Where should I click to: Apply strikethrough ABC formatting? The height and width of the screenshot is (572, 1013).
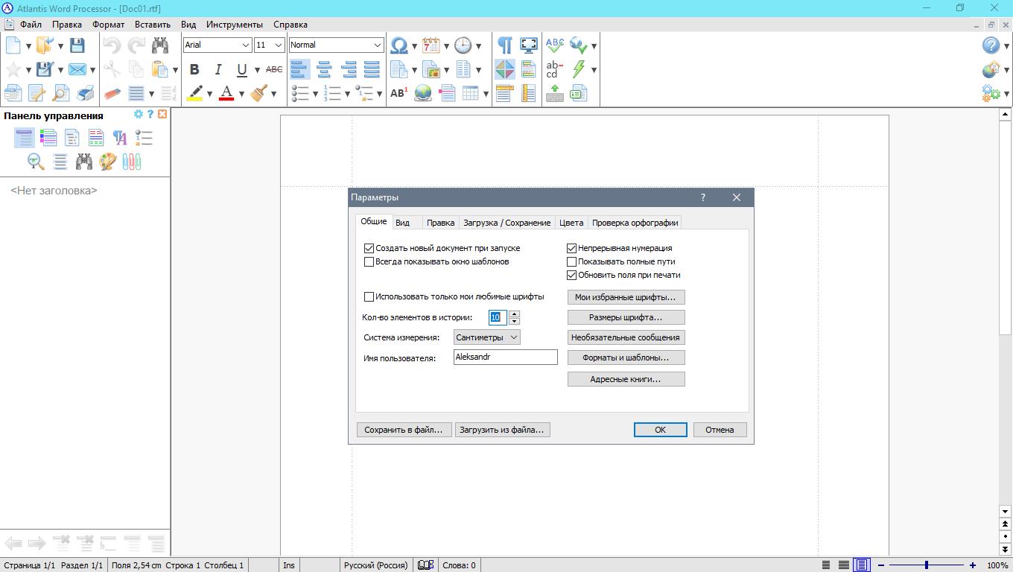(274, 69)
